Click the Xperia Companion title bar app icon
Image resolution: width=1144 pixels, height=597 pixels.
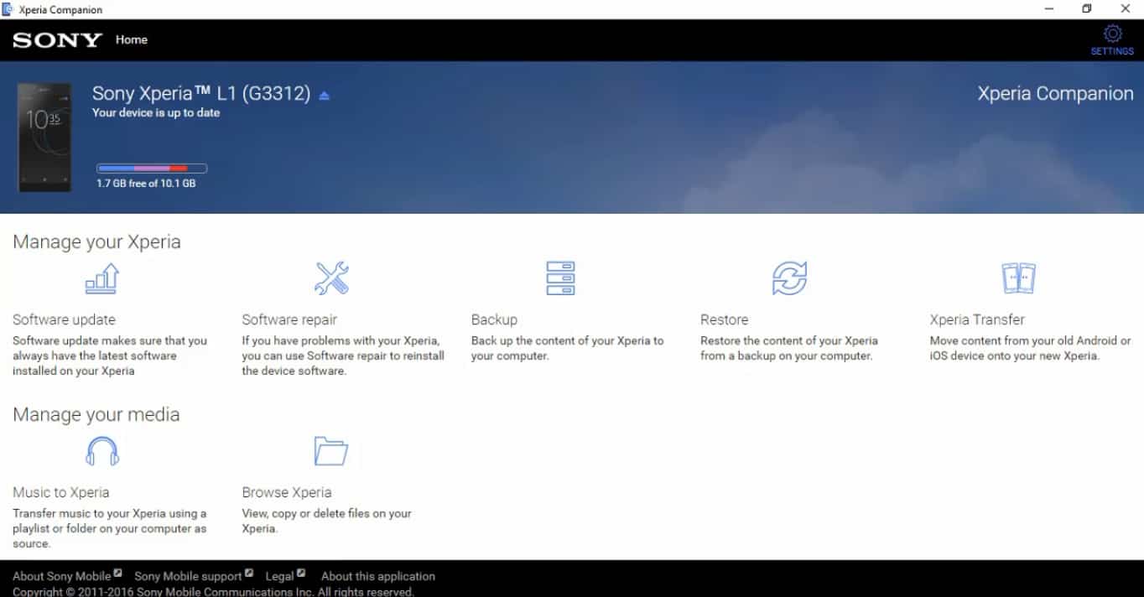coord(8,9)
